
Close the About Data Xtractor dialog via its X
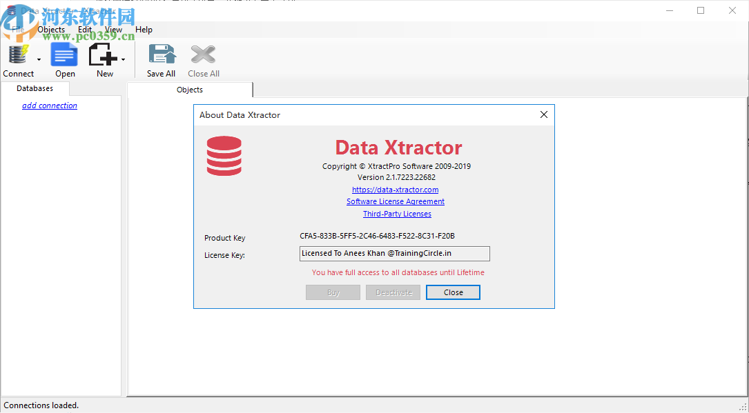click(x=543, y=114)
